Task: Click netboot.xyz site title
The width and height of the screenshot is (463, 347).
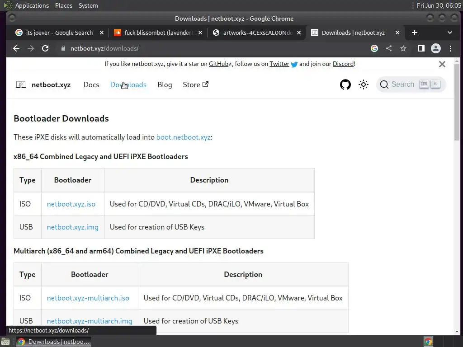Action: [x=51, y=84]
